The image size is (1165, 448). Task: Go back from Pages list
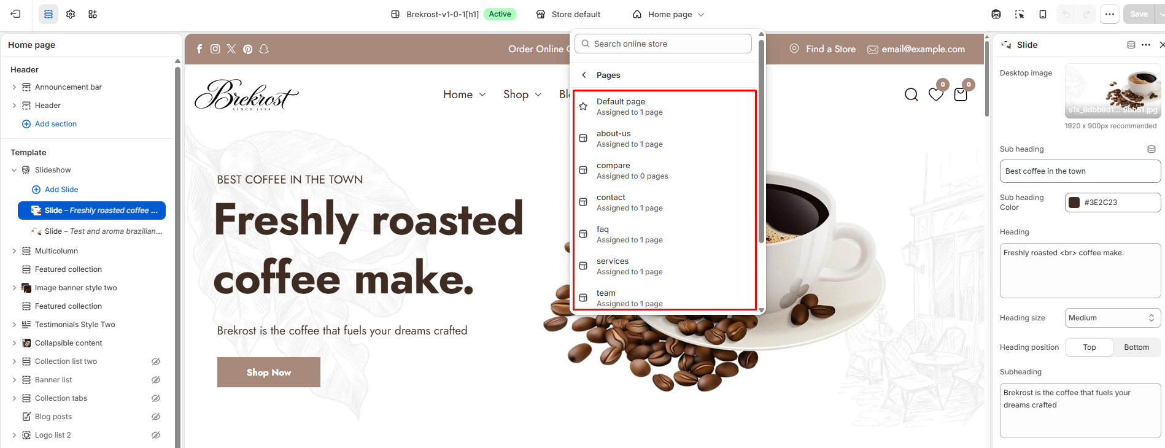point(584,75)
